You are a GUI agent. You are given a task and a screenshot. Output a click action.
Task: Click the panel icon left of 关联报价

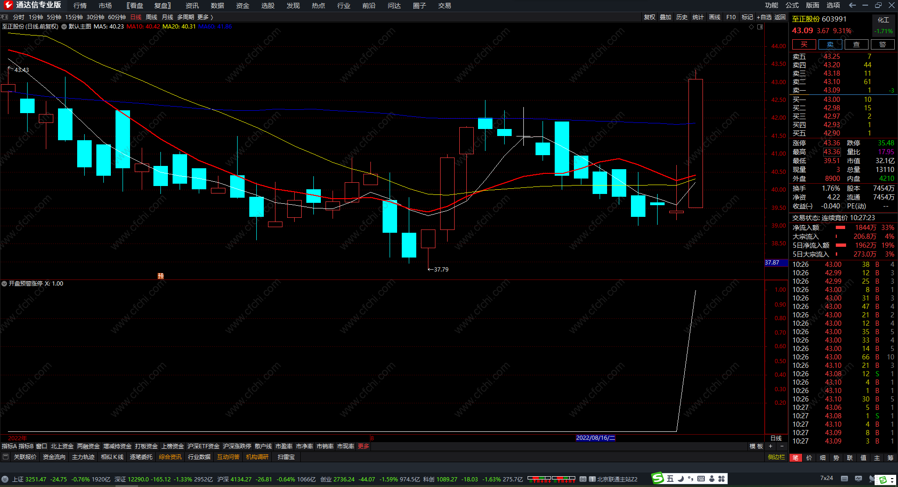pos(6,457)
